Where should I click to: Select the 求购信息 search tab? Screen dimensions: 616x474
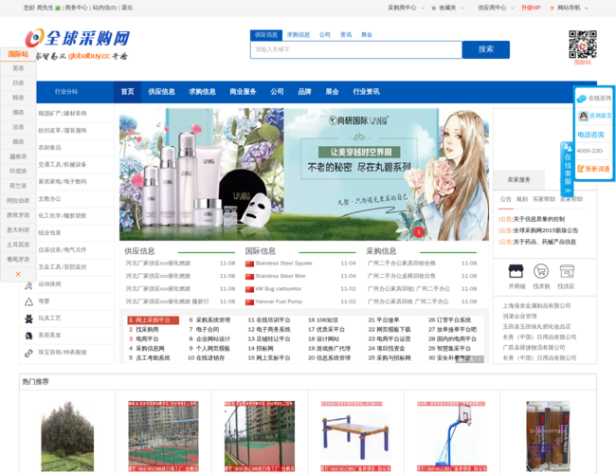(x=299, y=34)
